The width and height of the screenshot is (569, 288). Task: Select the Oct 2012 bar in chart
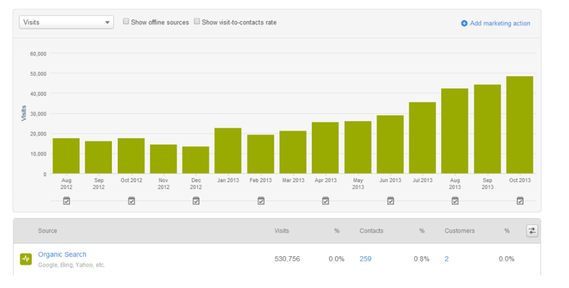coord(131,156)
